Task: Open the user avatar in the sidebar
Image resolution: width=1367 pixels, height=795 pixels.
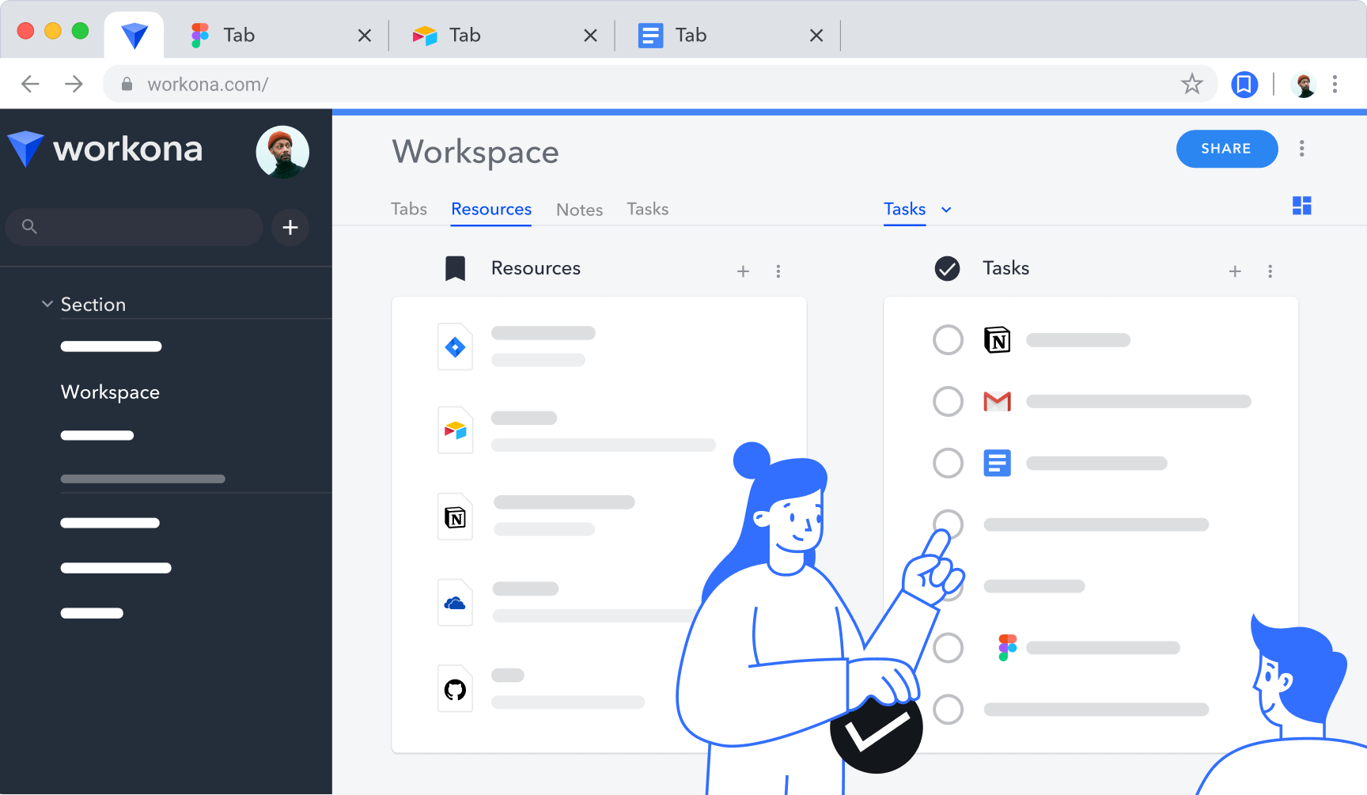Action: pos(282,151)
